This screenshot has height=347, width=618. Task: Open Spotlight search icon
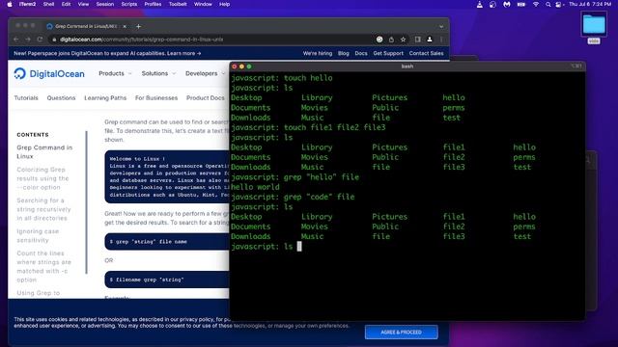(x=548, y=4)
